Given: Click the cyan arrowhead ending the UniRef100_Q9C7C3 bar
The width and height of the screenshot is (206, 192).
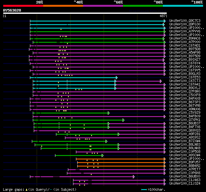Looking at the screenshot, I should pyautogui.click(x=165, y=21).
